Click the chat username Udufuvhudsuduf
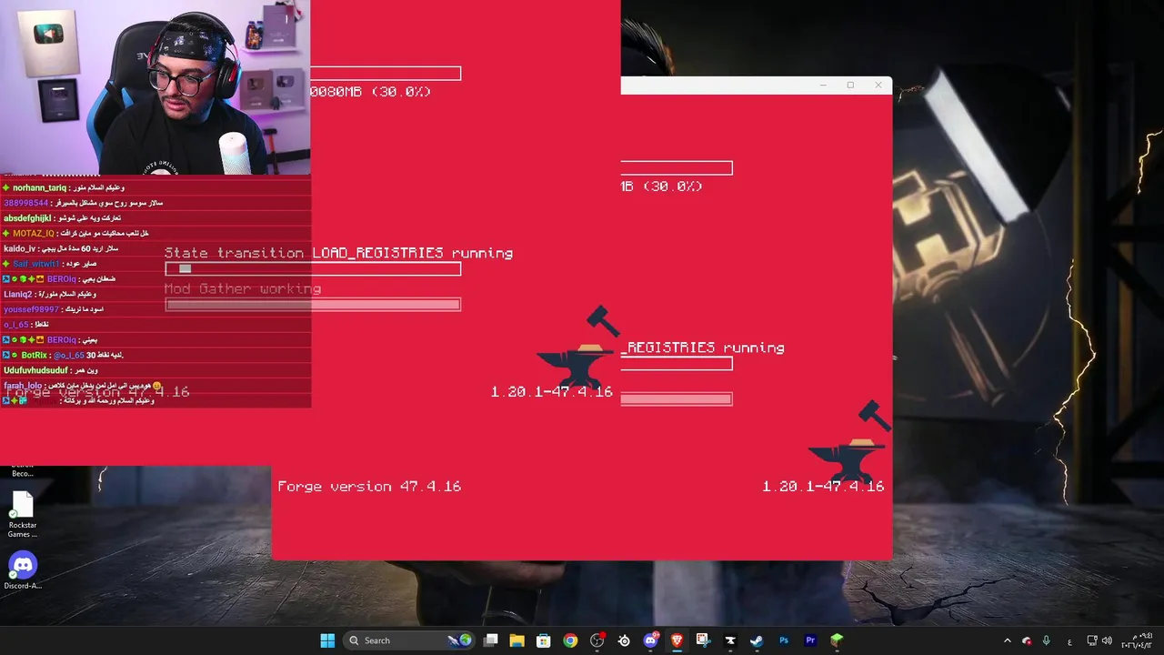Image resolution: width=1164 pixels, height=655 pixels. pyautogui.click(x=35, y=370)
